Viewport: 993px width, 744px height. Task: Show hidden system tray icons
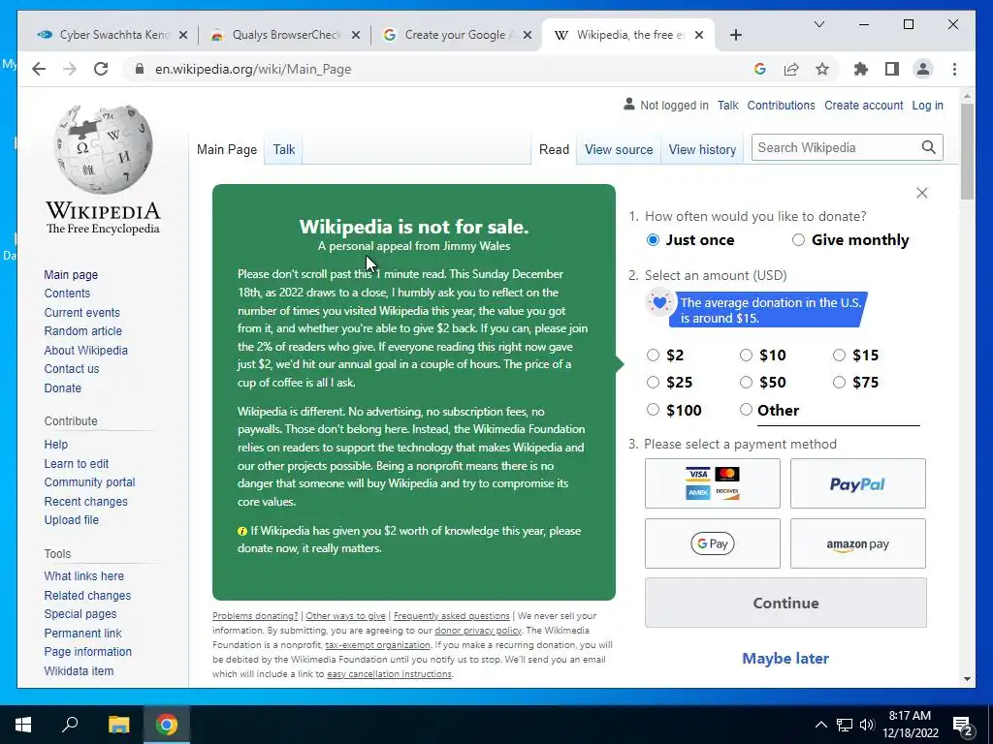click(x=820, y=725)
